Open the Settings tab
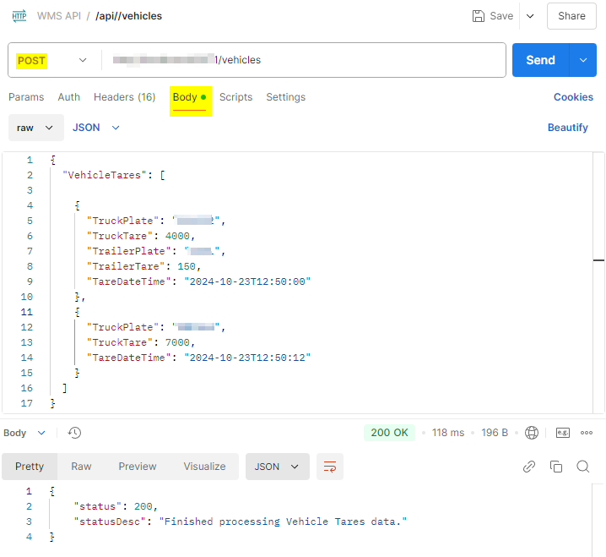This screenshot has height=557, width=606. coord(285,97)
